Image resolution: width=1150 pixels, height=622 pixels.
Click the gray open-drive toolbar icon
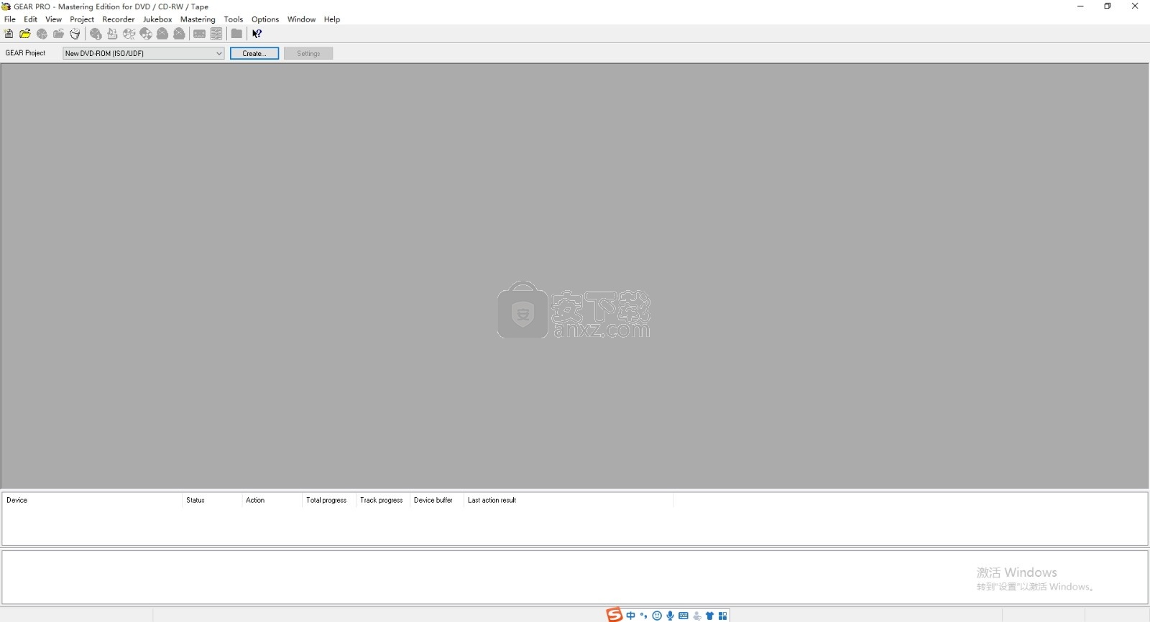click(58, 34)
